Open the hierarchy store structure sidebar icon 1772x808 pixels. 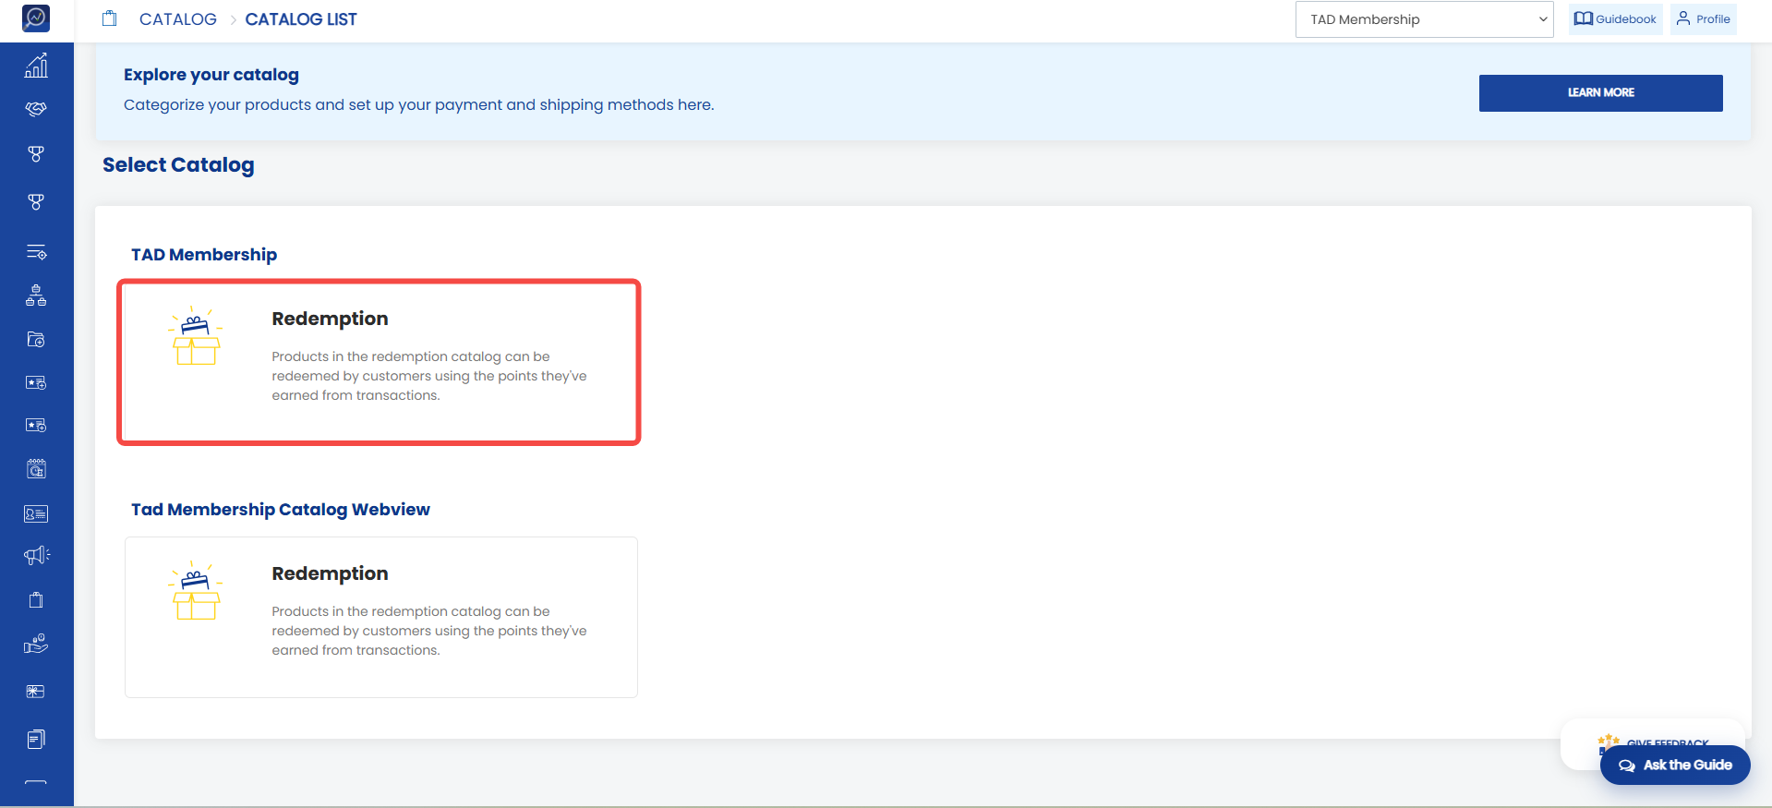[36, 295]
